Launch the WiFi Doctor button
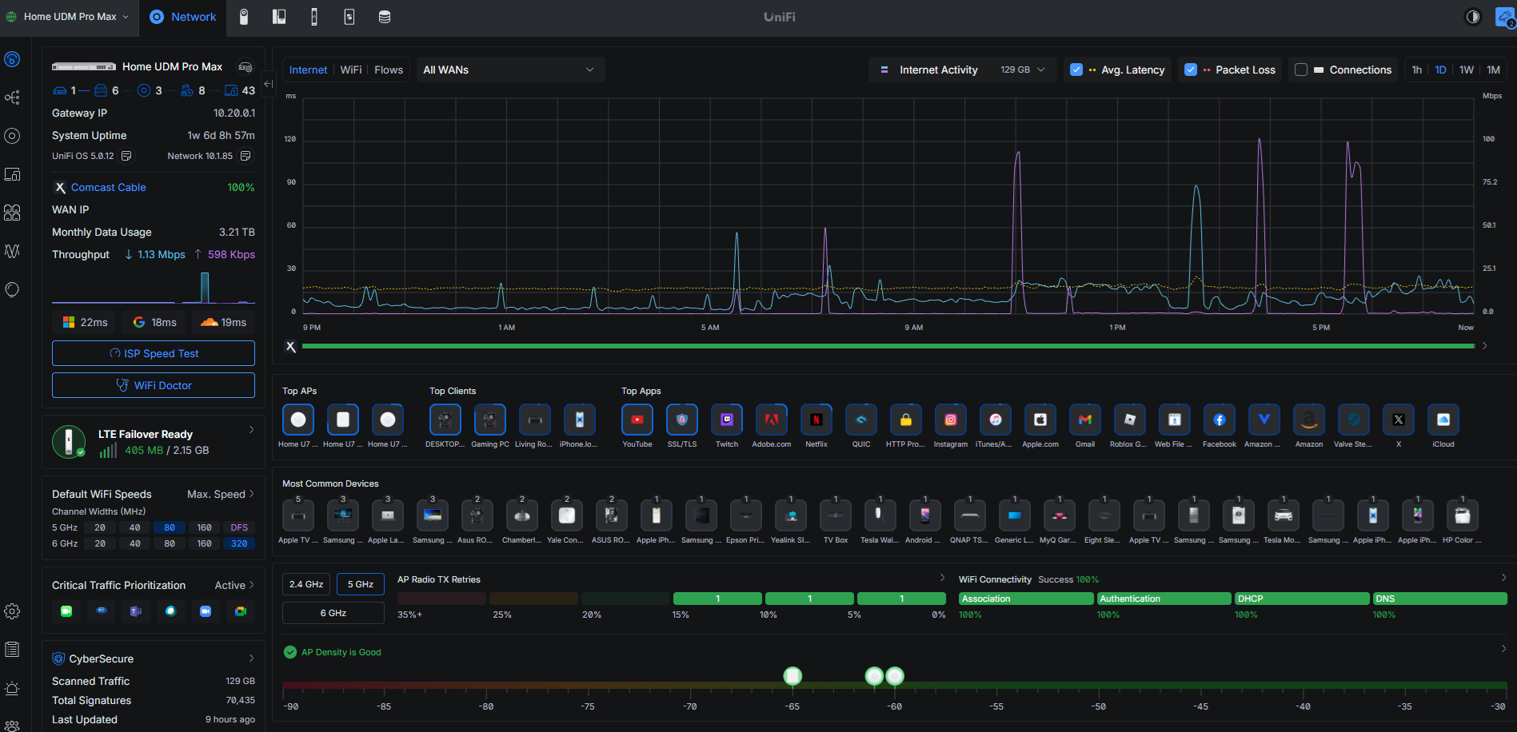Image resolution: width=1517 pixels, height=732 pixels. 154,385
